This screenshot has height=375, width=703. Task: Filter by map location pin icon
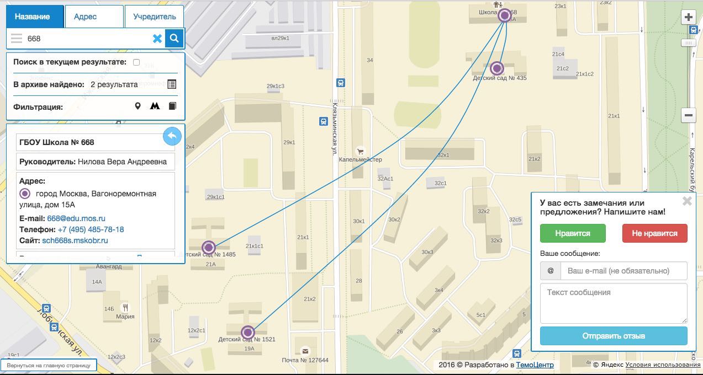138,106
